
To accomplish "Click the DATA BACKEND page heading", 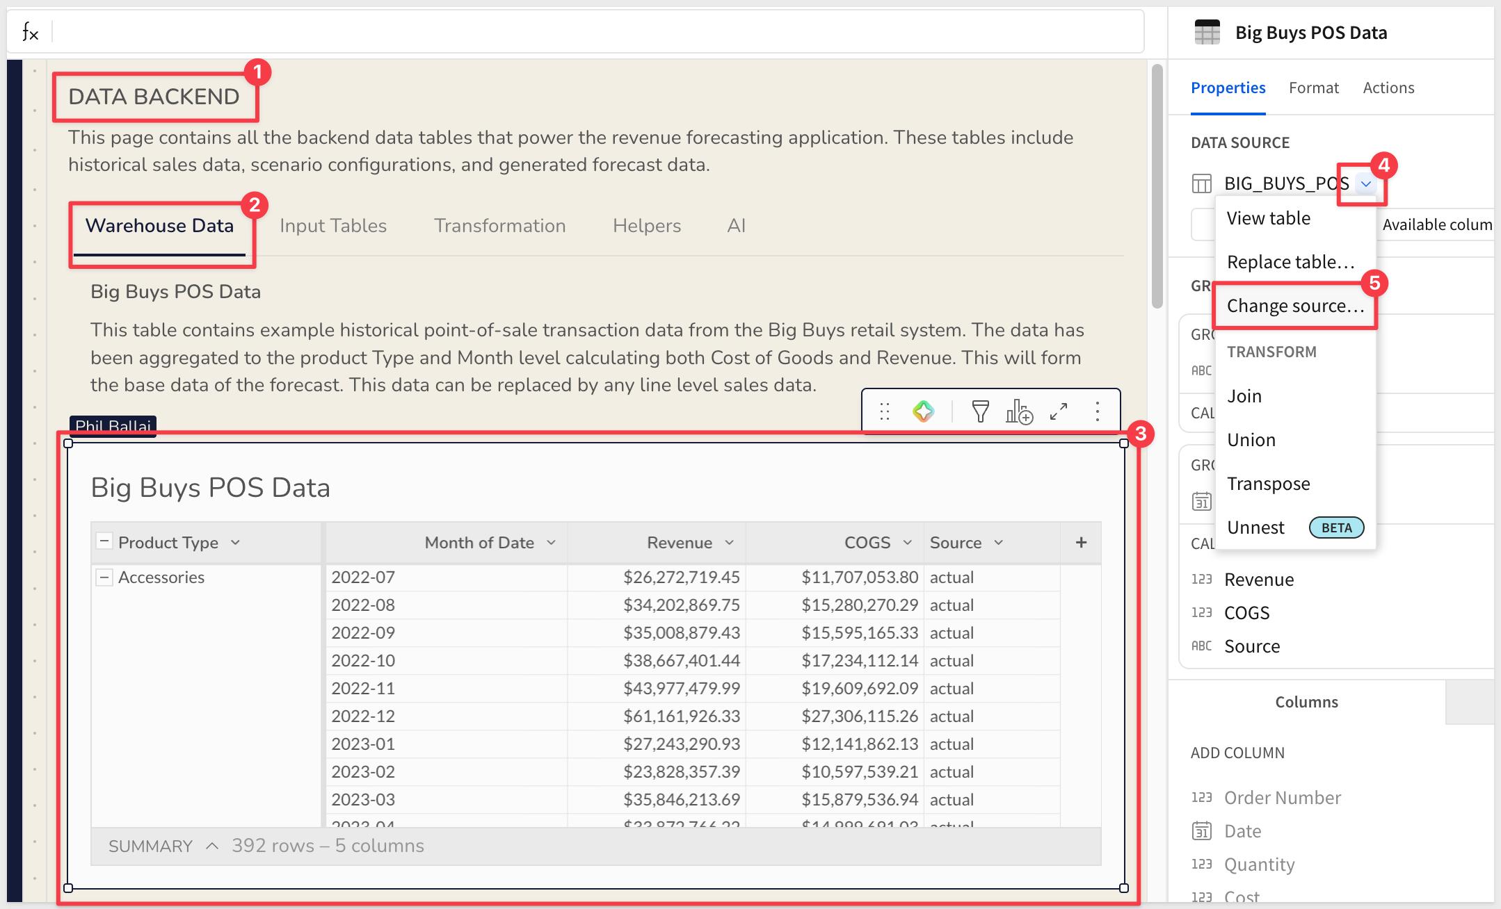I will click(x=154, y=97).
